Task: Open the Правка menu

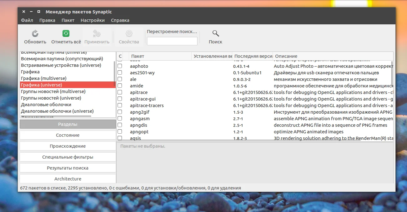Action: (x=47, y=20)
